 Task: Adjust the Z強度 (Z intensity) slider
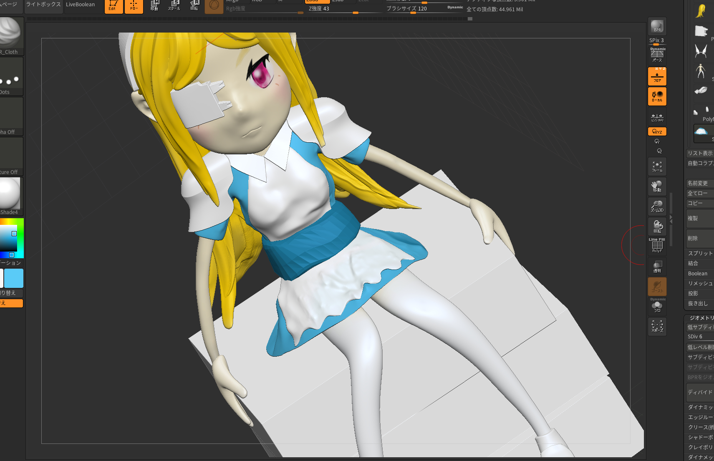click(x=344, y=9)
